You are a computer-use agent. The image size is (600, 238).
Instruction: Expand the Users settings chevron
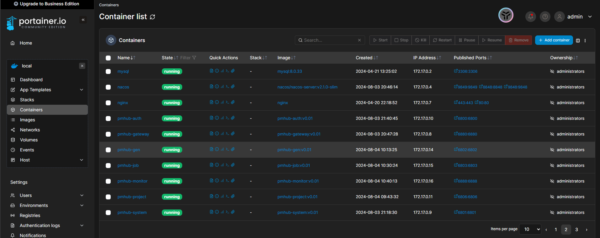coord(82,195)
